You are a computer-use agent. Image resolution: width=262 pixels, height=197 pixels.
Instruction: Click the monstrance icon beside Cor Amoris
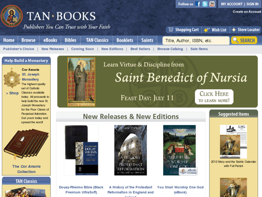point(12,78)
